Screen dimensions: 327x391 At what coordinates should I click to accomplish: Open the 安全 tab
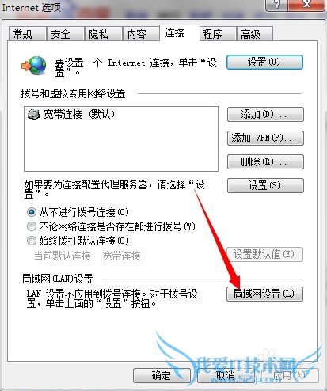click(66, 34)
